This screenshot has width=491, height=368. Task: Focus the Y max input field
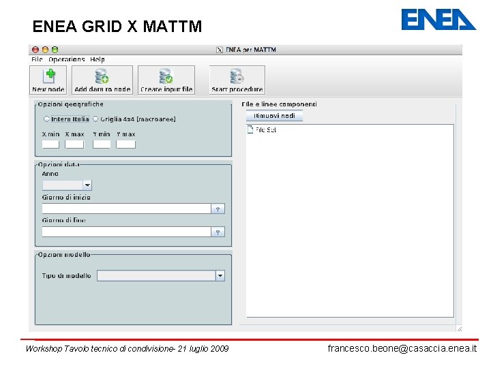[125, 144]
